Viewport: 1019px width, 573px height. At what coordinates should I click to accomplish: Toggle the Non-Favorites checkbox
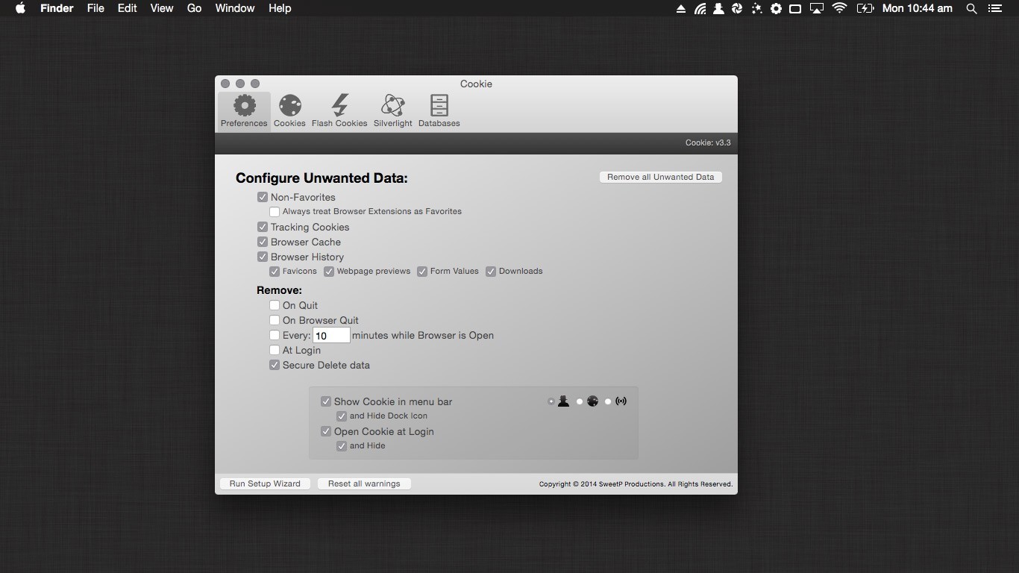coord(263,197)
